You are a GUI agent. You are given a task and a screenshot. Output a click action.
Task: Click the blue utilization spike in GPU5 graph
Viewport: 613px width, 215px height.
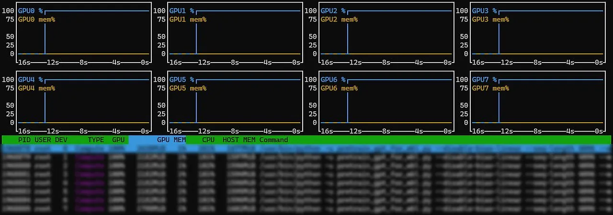(196, 107)
